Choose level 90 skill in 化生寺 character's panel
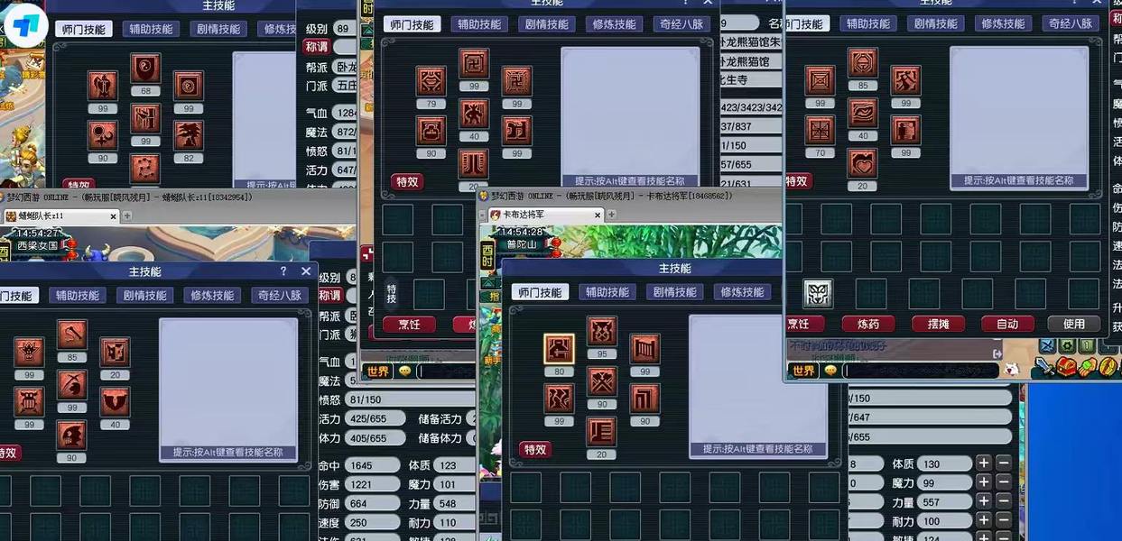The width and height of the screenshot is (1122, 541). [x=431, y=131]
